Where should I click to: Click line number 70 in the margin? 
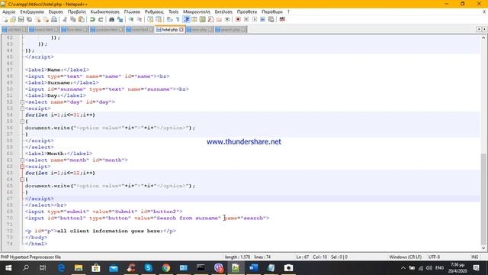[9, 218]
